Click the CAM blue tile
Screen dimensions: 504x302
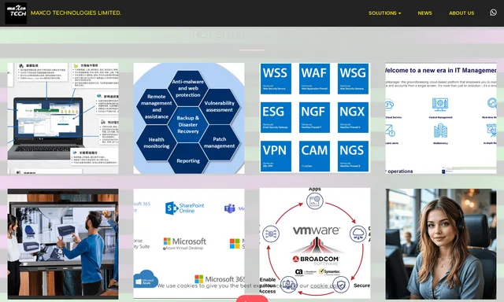click(314, 156)
